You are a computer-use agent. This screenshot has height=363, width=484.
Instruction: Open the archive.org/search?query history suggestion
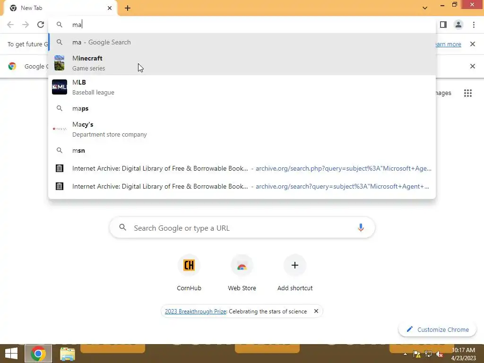click(x=242, y=186)
